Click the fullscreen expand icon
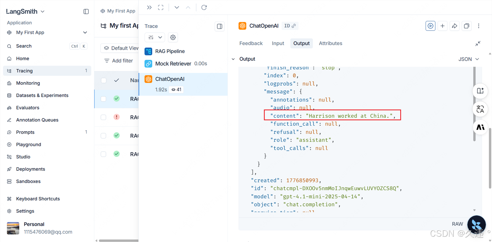This screenshot has width=492, height=242. point(161,7)
